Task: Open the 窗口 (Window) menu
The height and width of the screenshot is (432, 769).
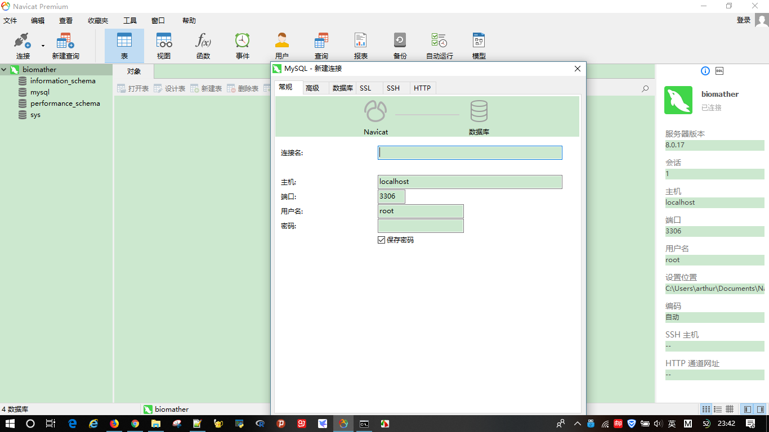Action: (x=158, y=20)
